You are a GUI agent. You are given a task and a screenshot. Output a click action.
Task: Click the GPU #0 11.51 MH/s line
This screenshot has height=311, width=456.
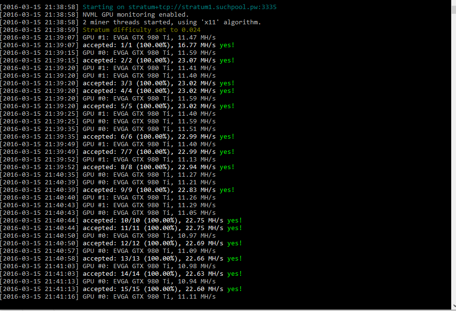click(108, 129)
